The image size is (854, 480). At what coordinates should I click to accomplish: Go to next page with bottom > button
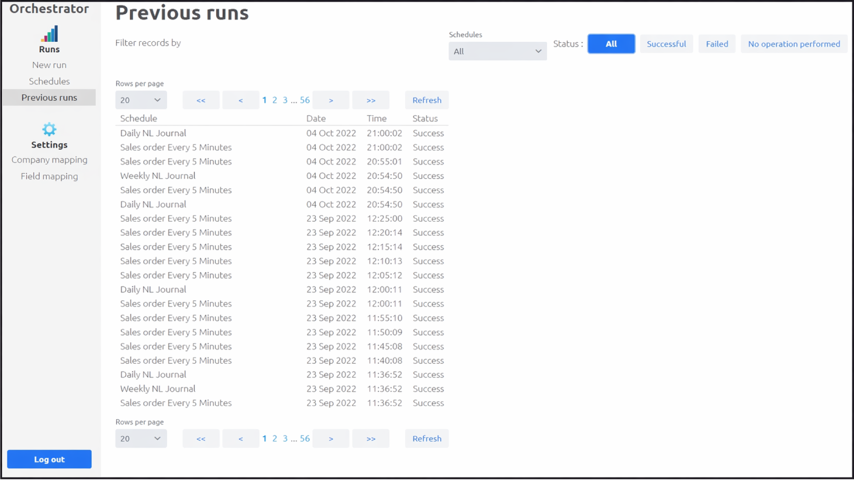coord(331,439)
